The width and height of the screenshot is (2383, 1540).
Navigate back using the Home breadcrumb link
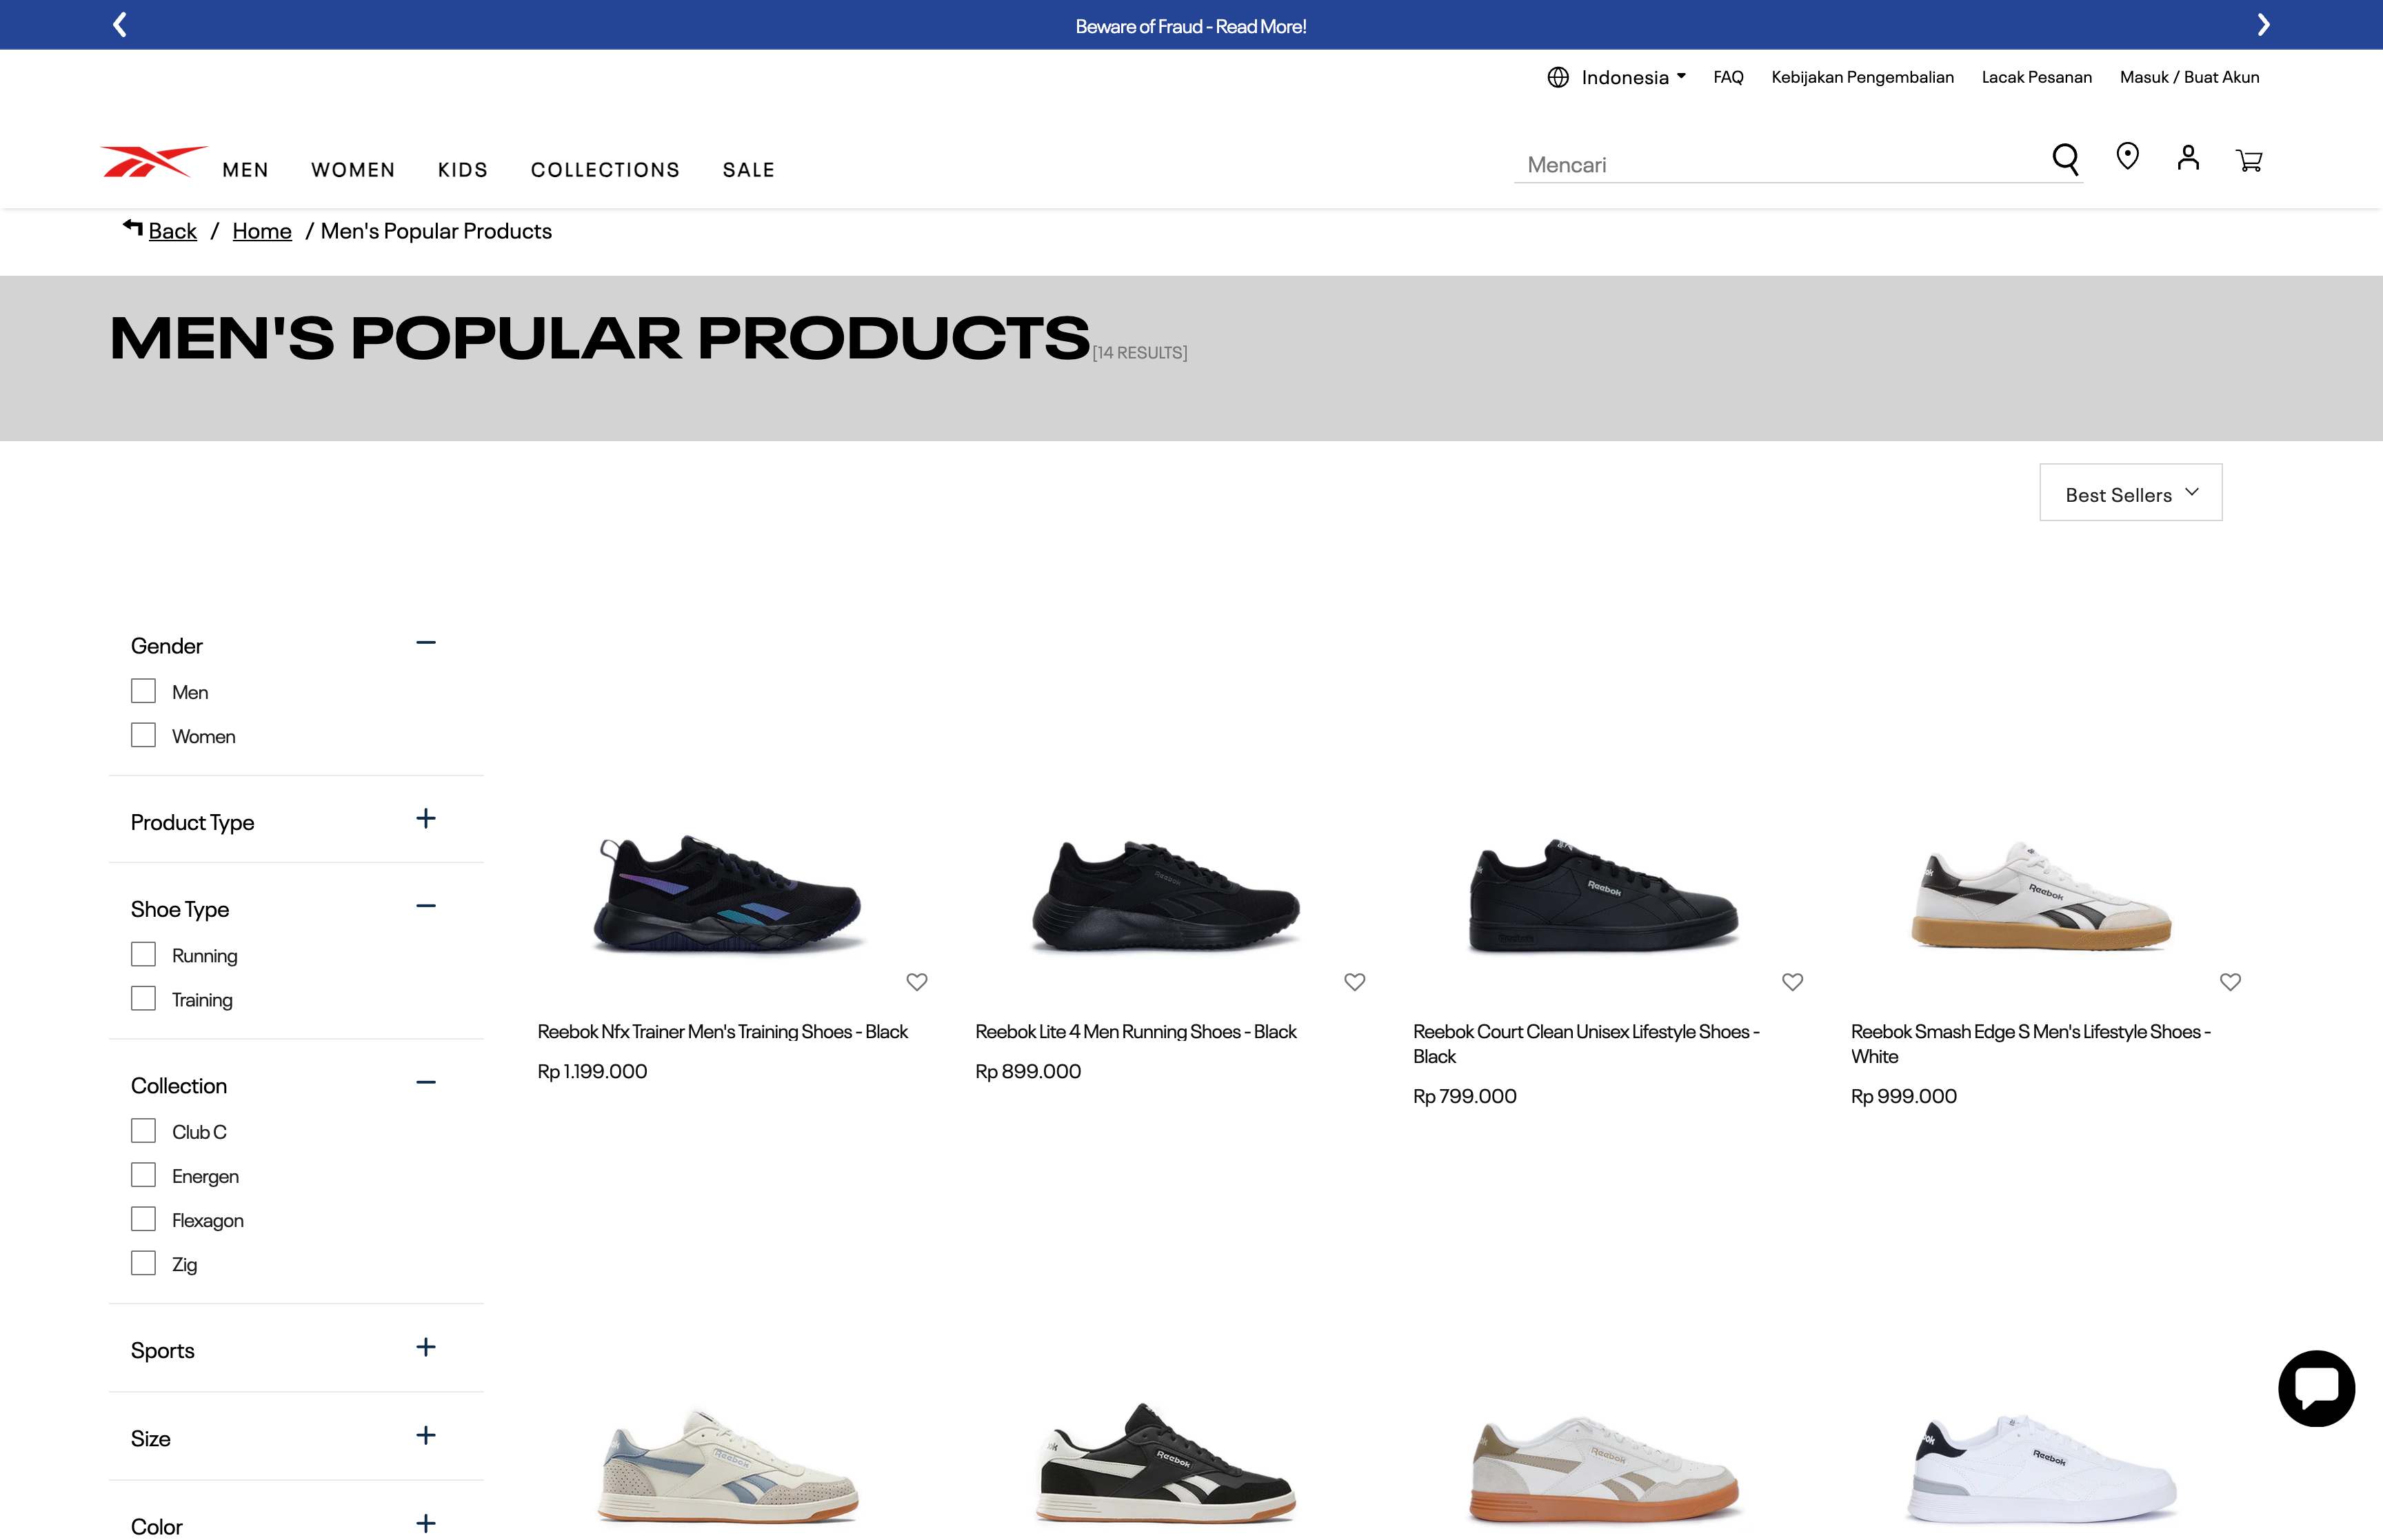[x=261, y=230]
